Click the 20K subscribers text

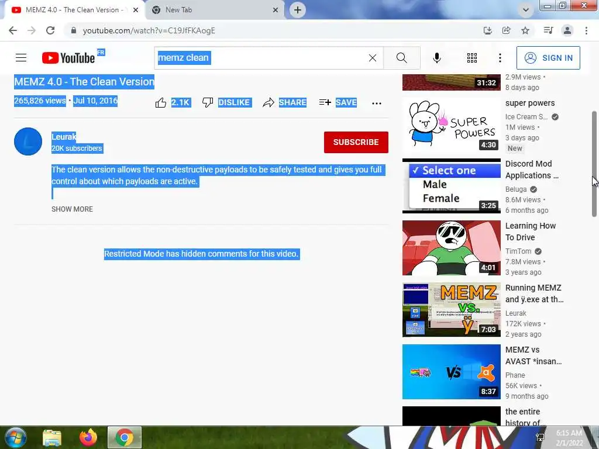[x=77, y=148]
